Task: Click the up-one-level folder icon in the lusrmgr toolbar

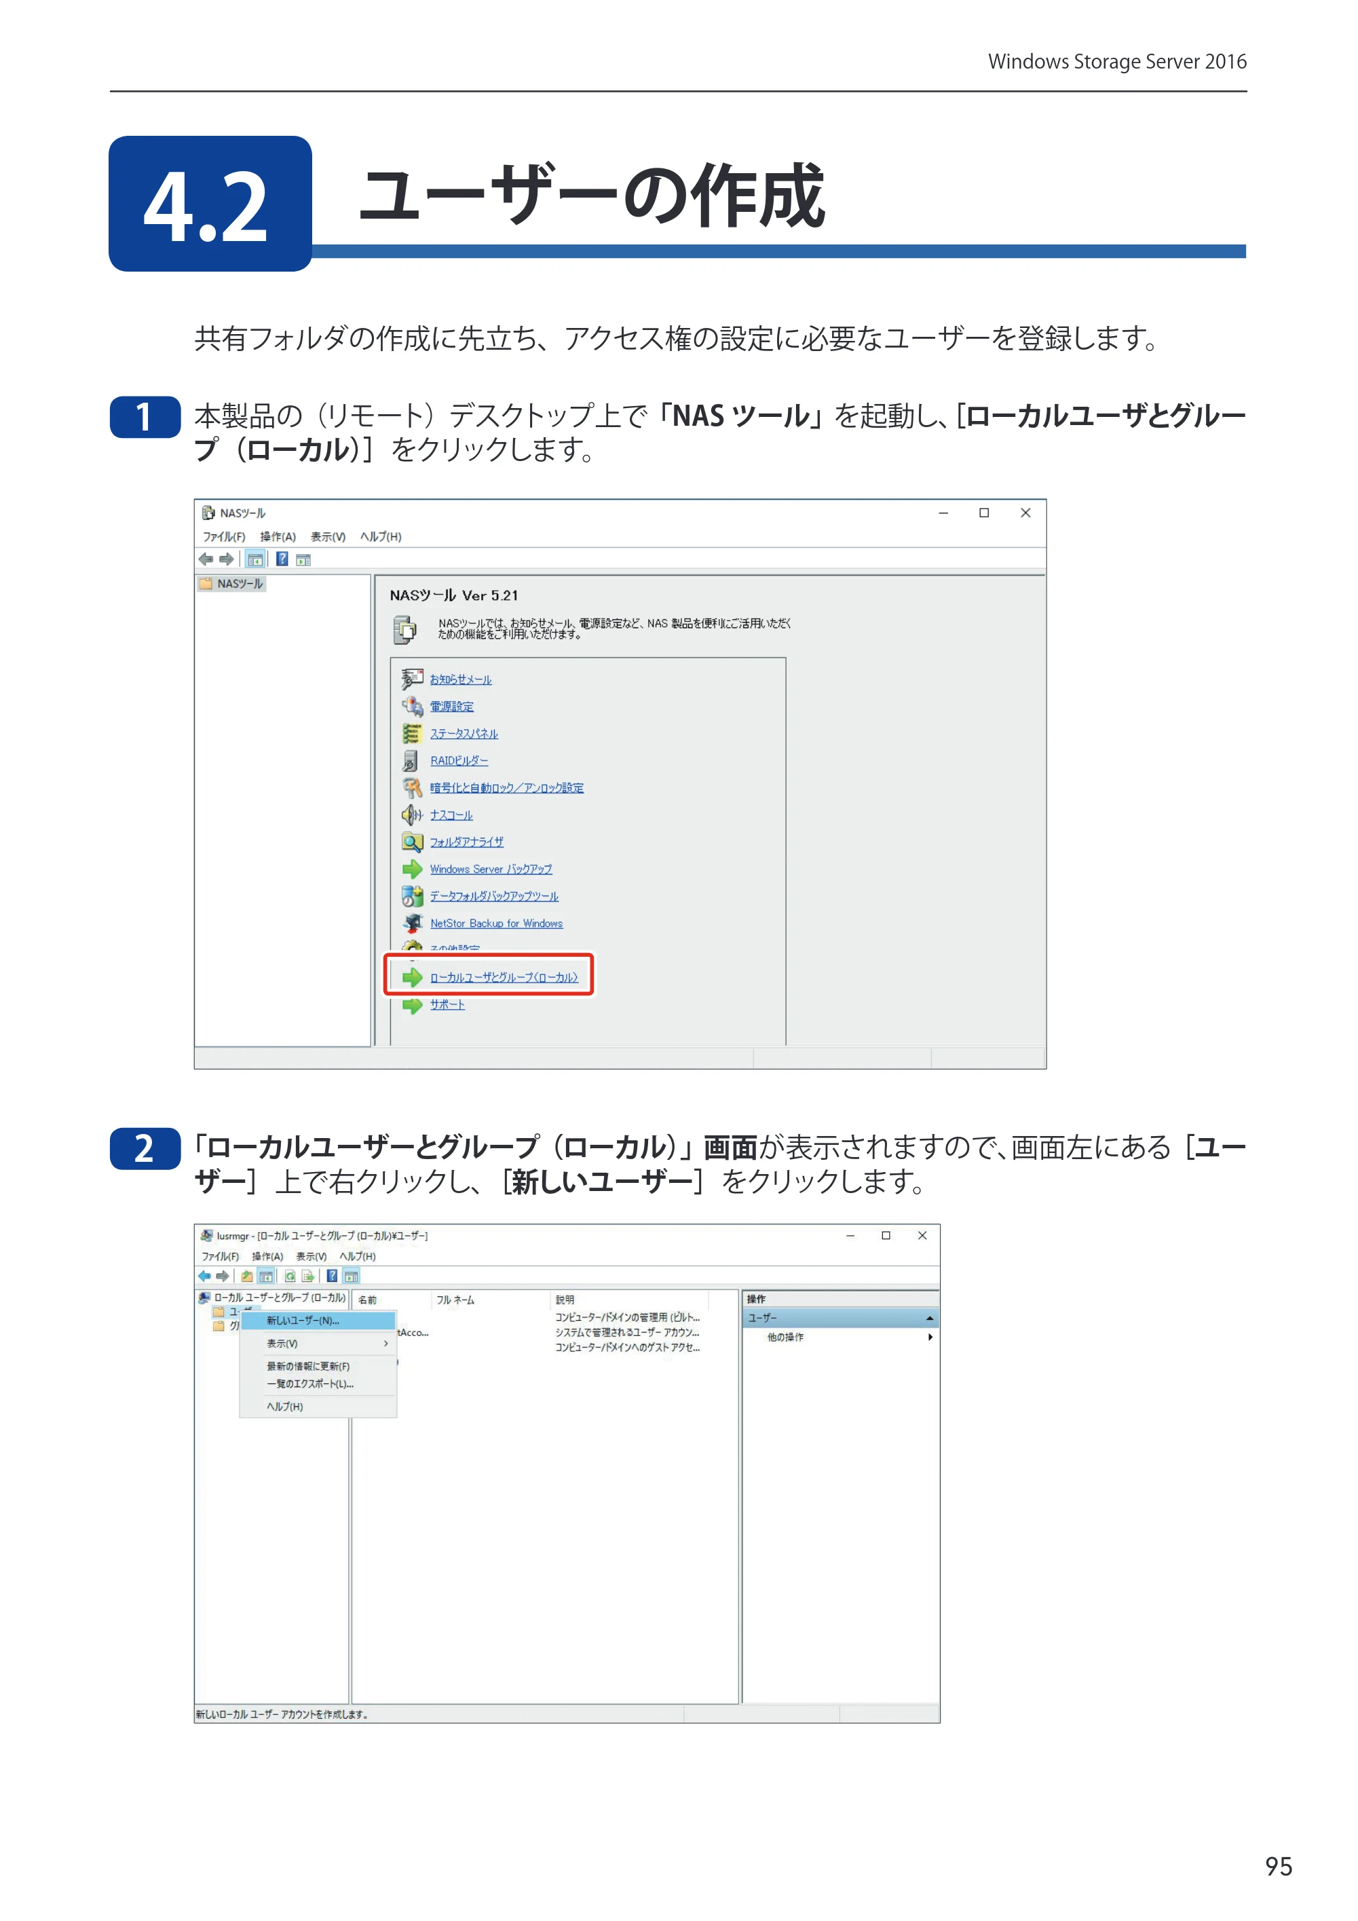Action: [x=246, y=1276]
